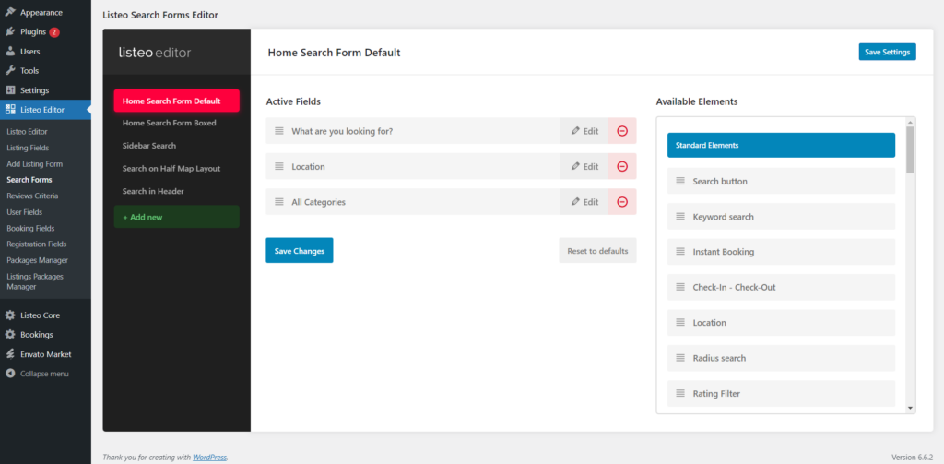
Task: Click the Bookings gear icon
Action: point(10,335)
